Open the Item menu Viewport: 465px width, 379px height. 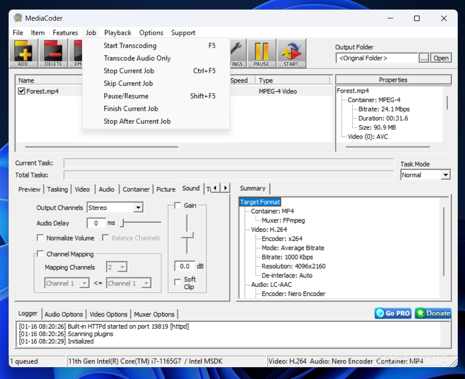click(38, 33)
